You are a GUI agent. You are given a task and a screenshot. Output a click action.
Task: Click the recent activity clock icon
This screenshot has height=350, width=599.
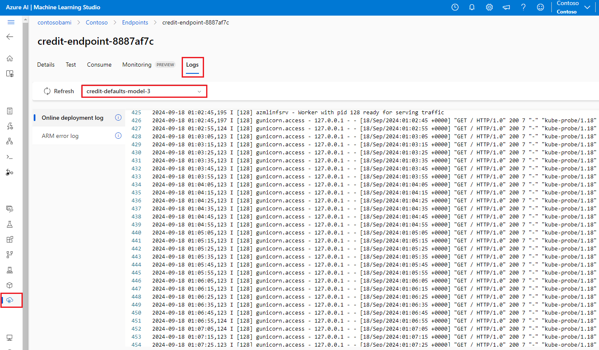tap(455, 7)
